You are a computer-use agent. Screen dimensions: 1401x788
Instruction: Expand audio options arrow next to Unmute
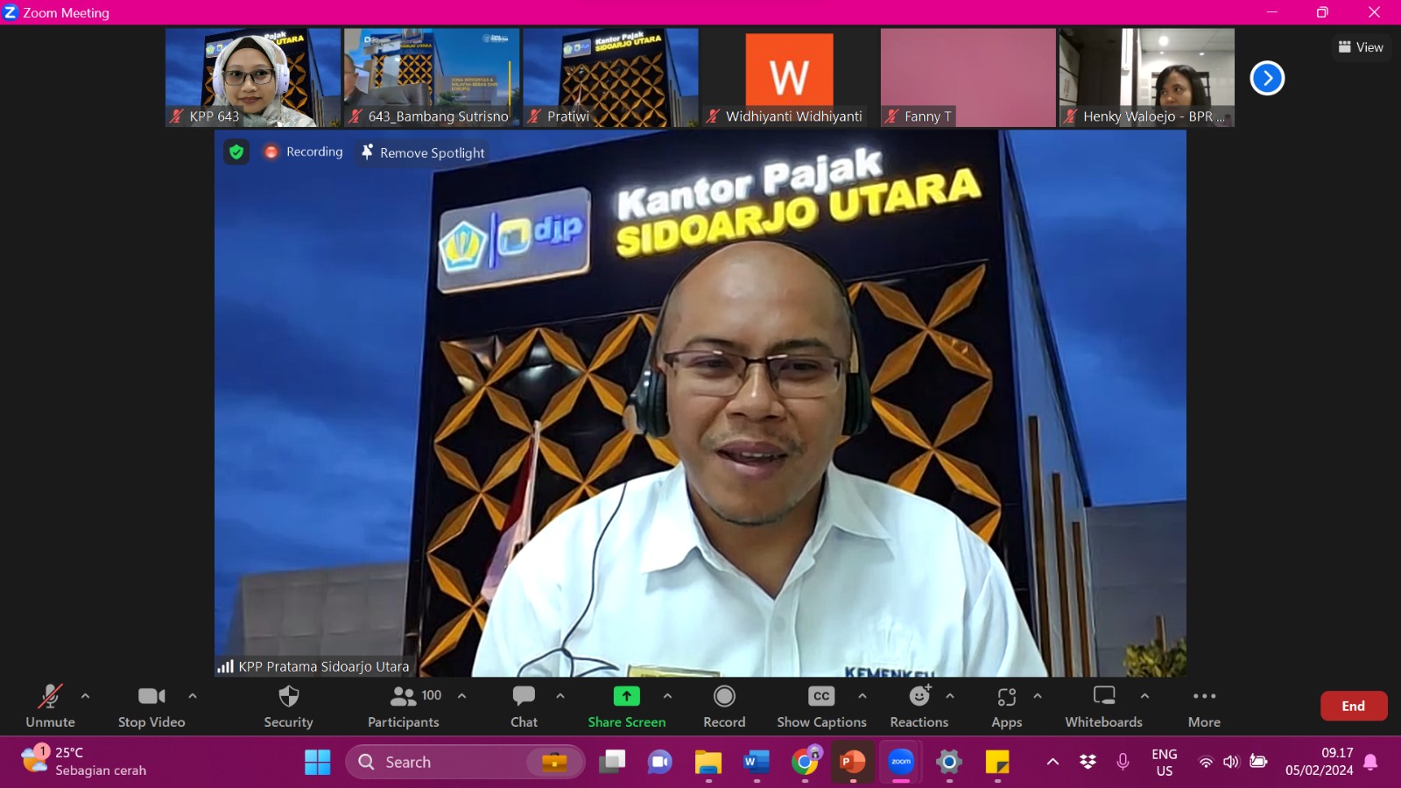(85, 696)
